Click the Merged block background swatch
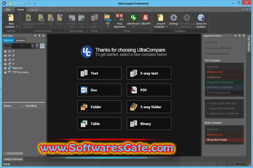Viewport: 253px width, 168px height. (224, 82)
